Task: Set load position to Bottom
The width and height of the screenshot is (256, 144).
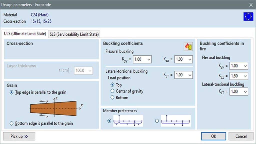Action: coord(112,97)
